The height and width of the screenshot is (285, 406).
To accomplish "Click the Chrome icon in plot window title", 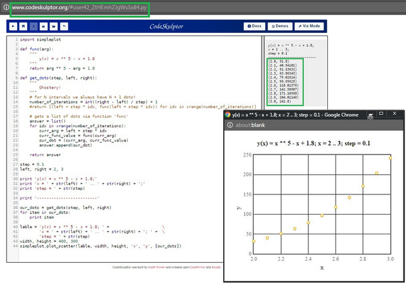I will coord(228,115).
